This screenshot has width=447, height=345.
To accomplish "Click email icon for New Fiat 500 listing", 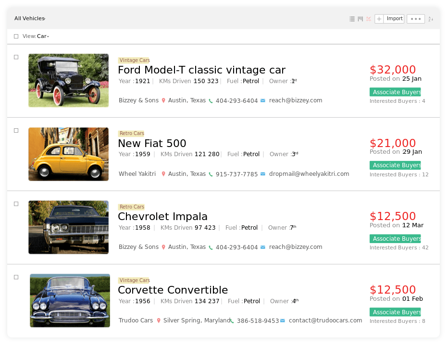I will pos(262,174).
